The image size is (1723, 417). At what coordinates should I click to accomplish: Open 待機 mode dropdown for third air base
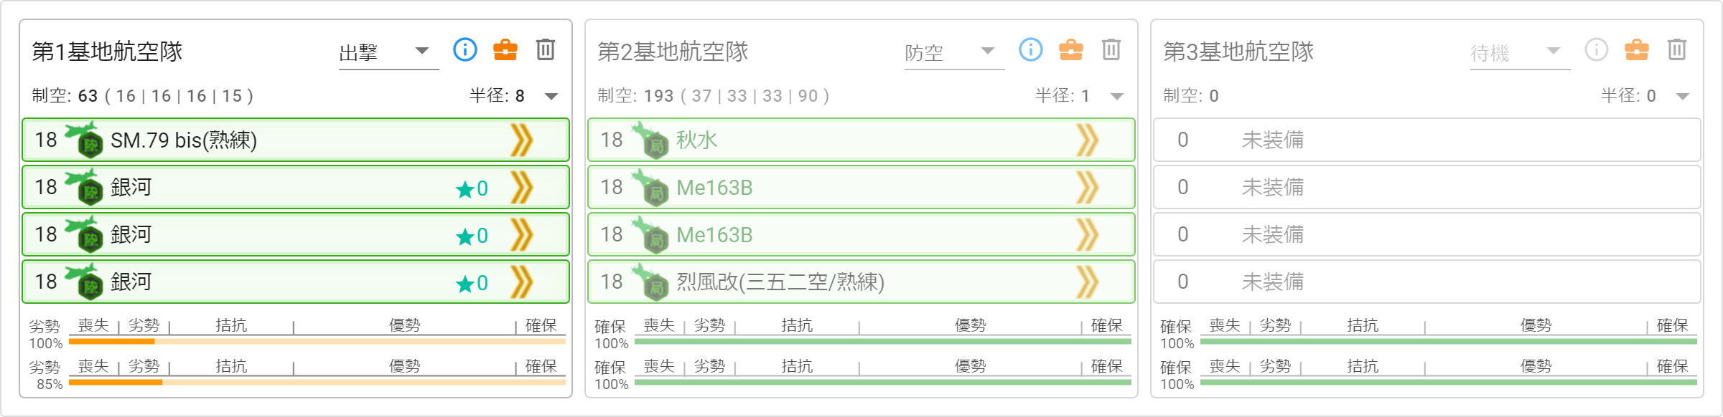coord(1520,52)
